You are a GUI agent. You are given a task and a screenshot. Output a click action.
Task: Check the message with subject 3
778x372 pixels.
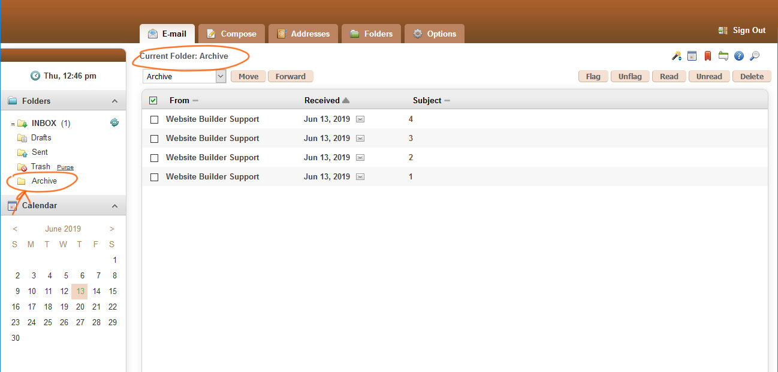click(154, 139)
